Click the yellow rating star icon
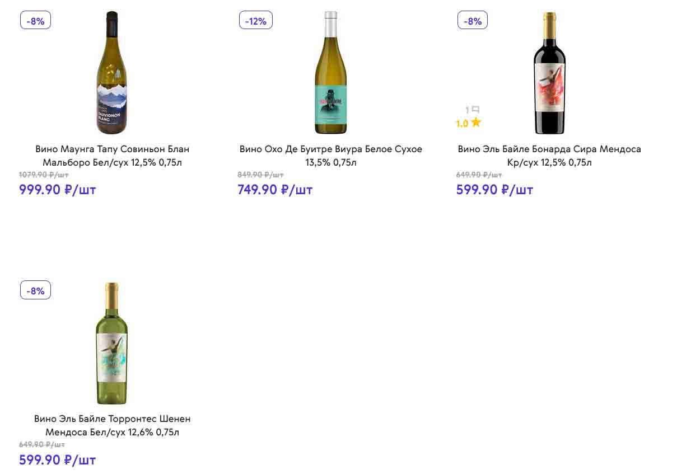691x474 pixels. click(476, 123)
